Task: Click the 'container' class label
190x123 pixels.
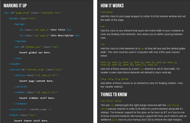Action: [107, 12]
